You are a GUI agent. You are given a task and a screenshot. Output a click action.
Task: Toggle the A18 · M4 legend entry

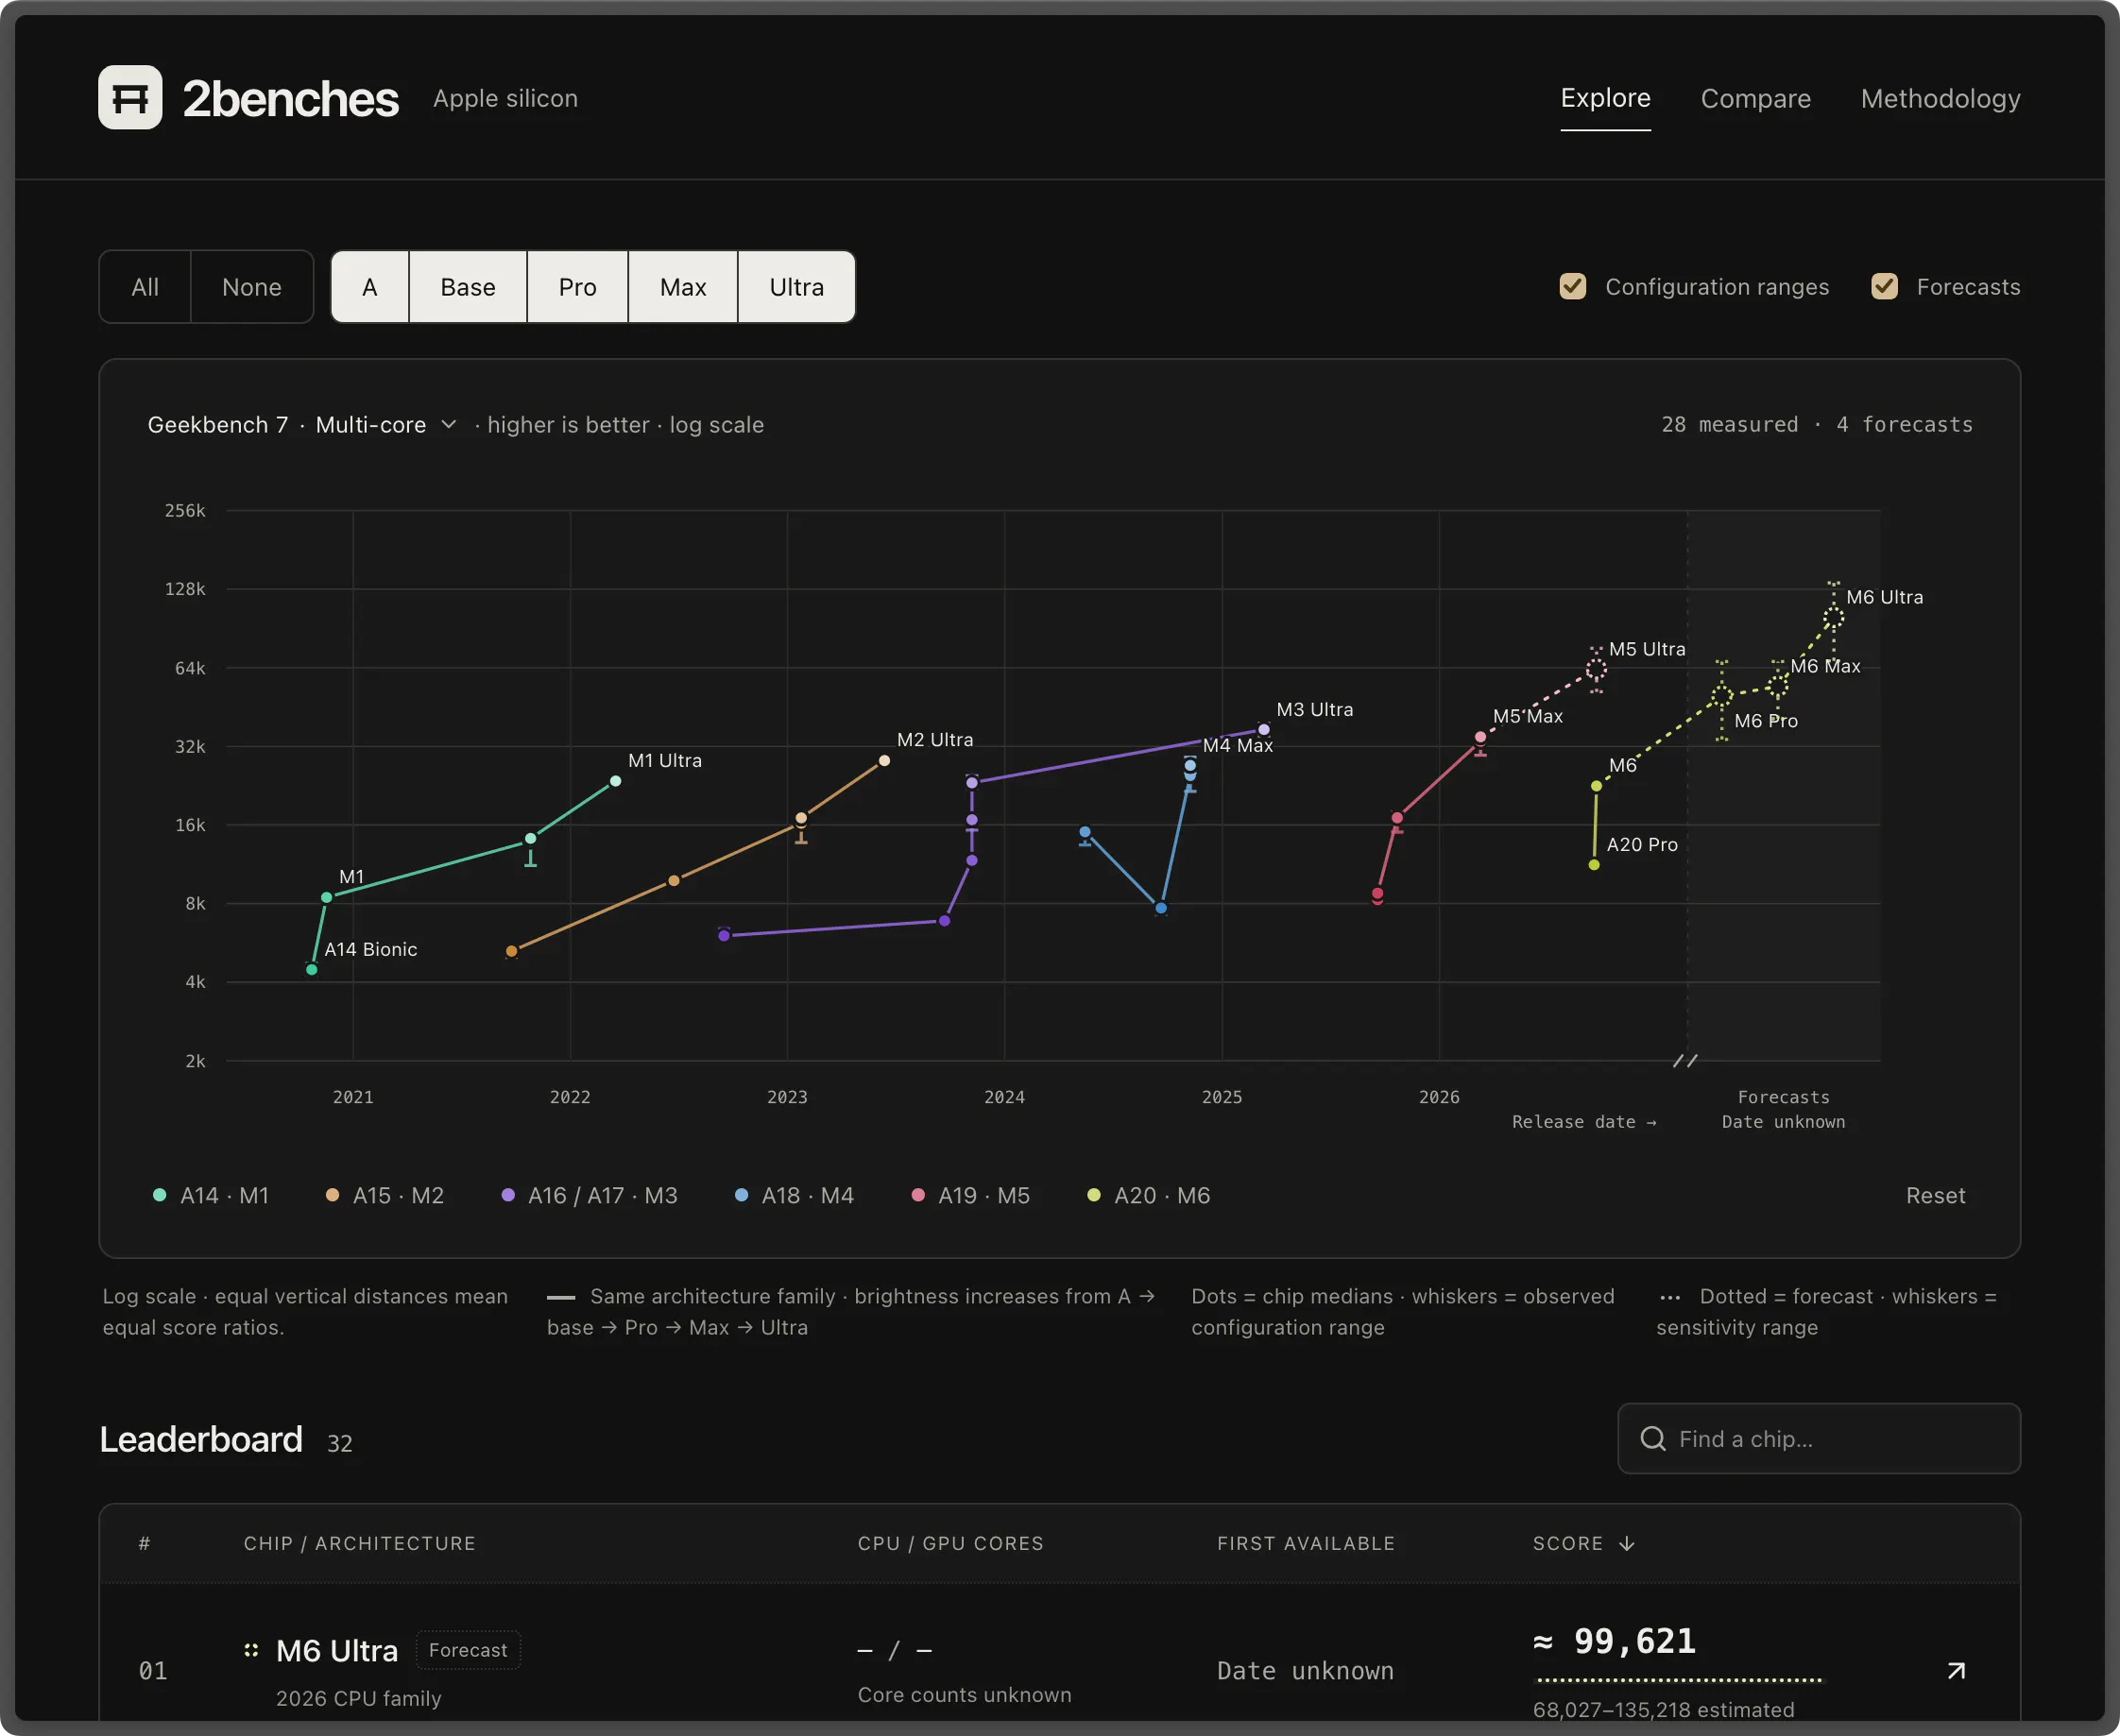[x=795, y=1195]
